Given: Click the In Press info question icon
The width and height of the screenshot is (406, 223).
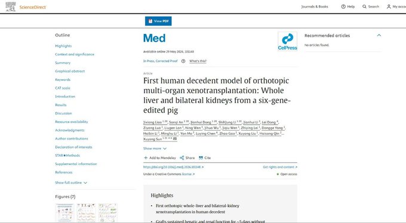Looking at the screenshot, I should [183, 61].
